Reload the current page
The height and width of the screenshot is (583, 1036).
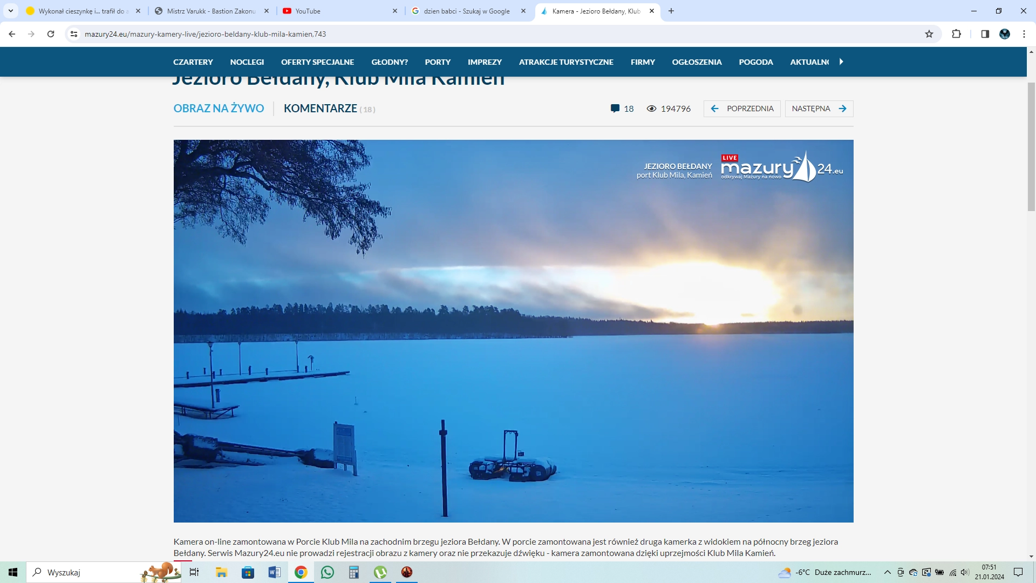point(51,34)
